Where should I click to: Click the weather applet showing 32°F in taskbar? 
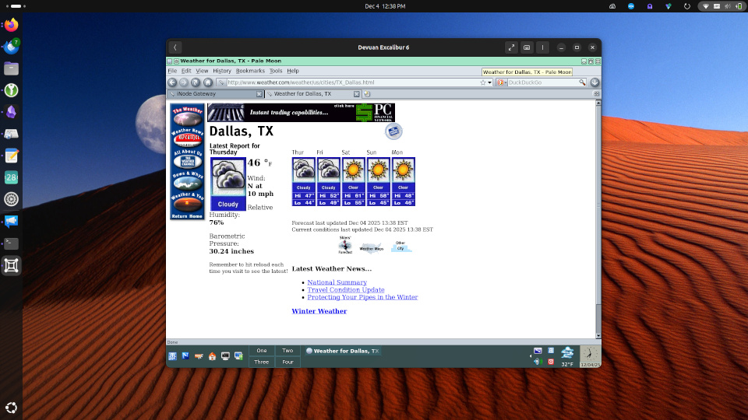(x=567, y=356)
